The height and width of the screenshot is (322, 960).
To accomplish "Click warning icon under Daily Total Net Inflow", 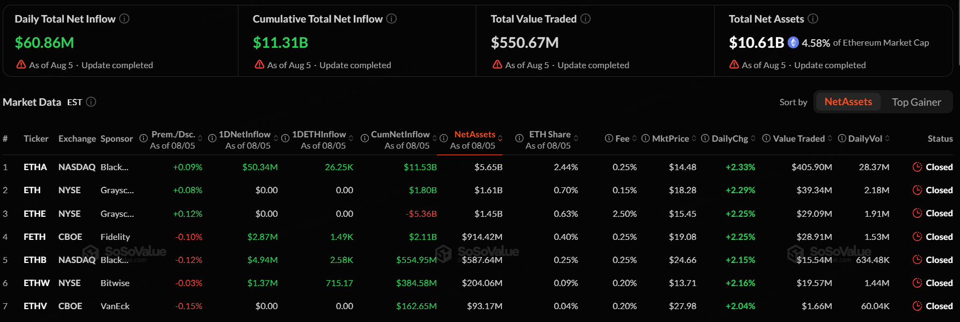I will 21,64.
